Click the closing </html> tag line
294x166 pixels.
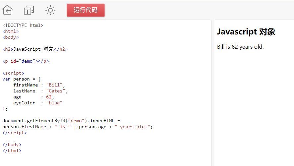(12, 151)
